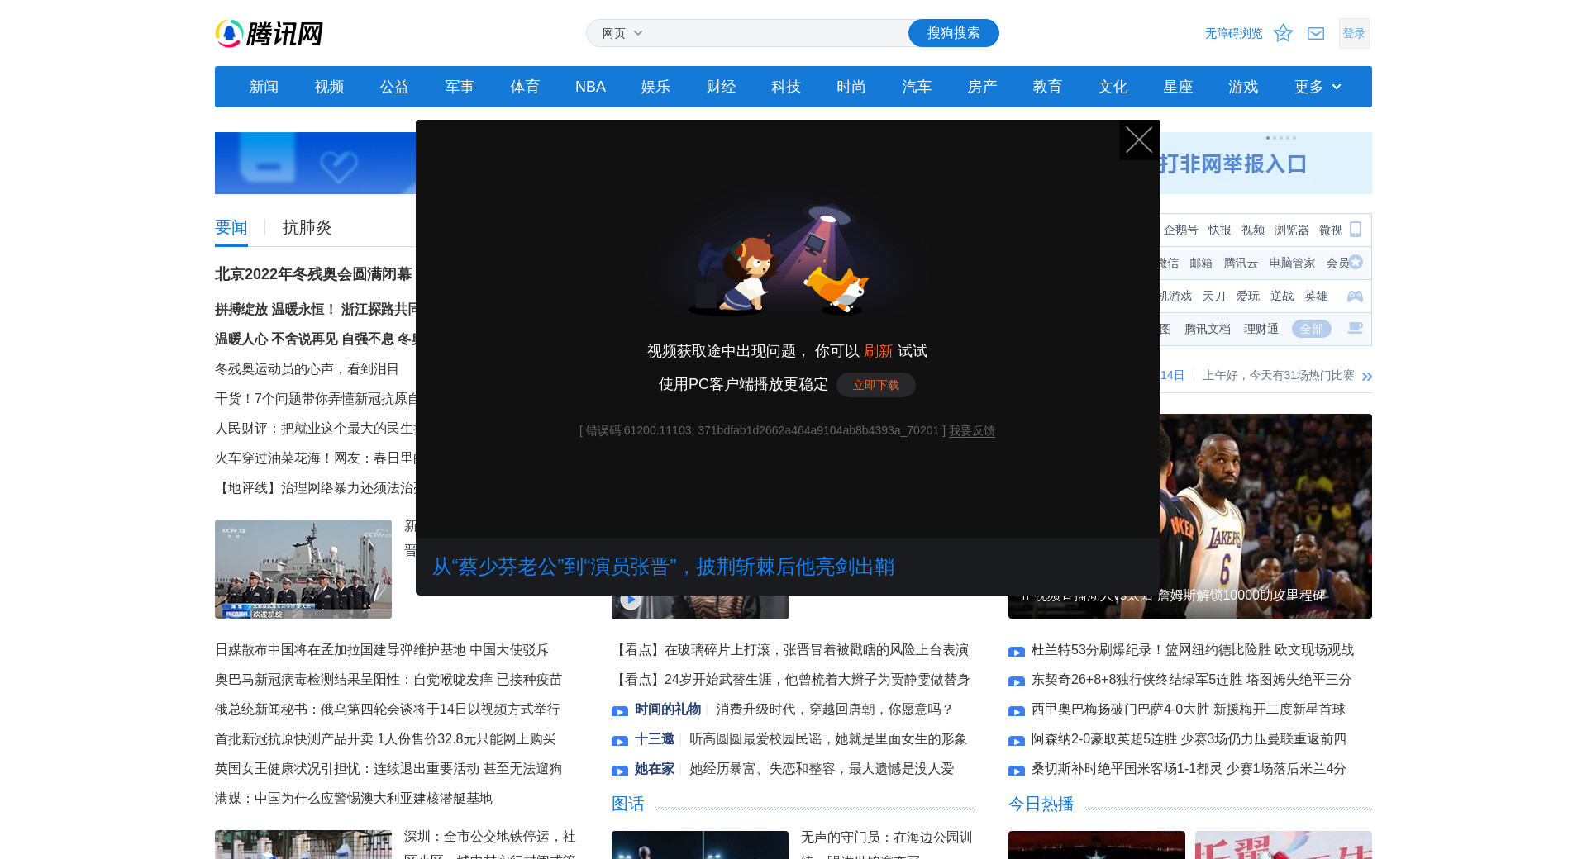Image resolution: width=1587 pixels, height=859 pixels.
Task: Click the 搜狗搜索 search button
Action: pos(953,33)
